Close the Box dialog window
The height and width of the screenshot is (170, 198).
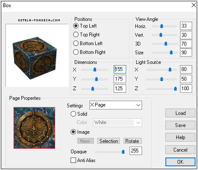pyautogui.click(x=194, y=5)
